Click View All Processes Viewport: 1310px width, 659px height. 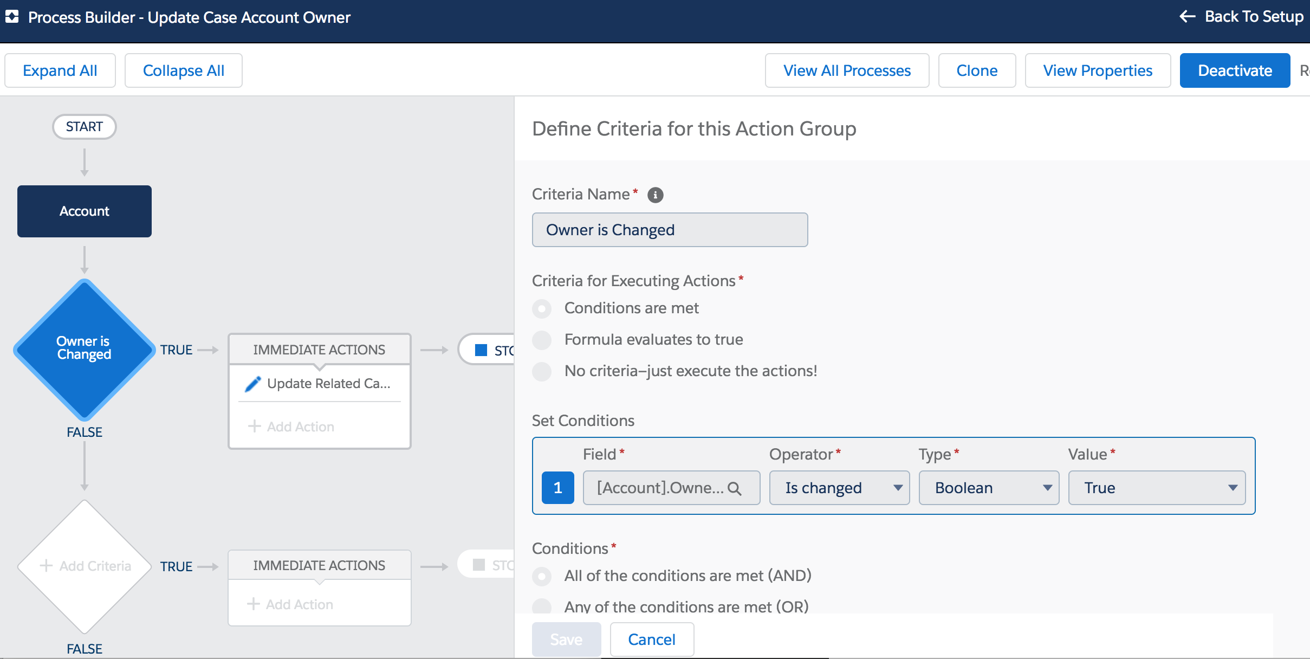click(x=846, y=70)
